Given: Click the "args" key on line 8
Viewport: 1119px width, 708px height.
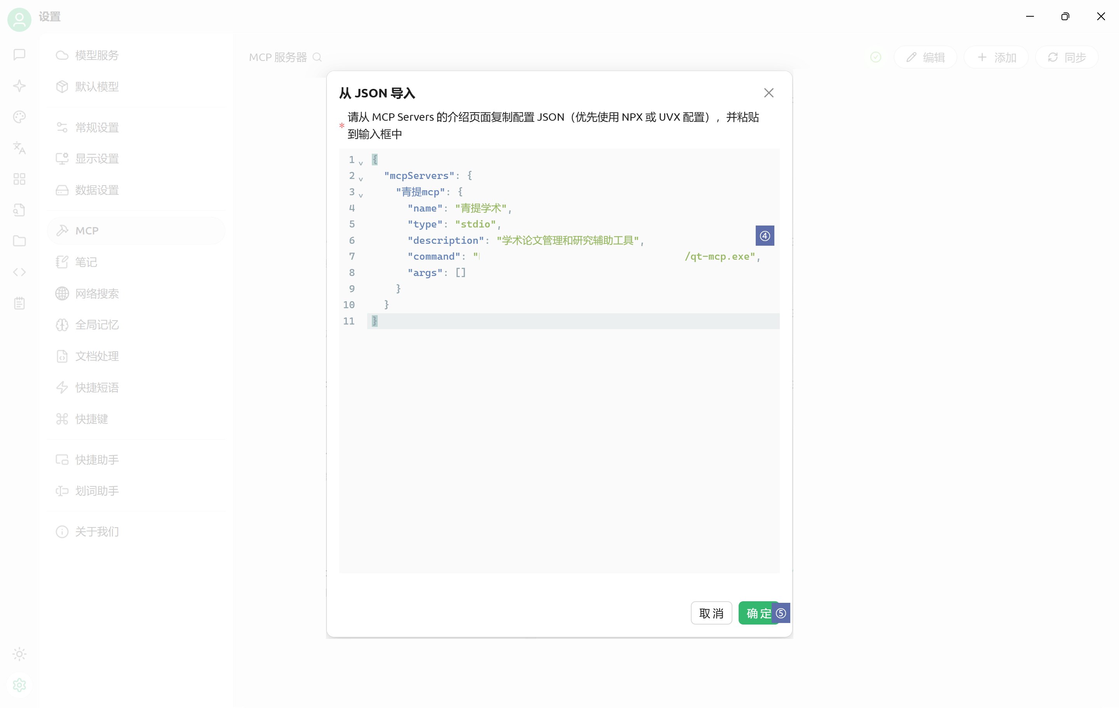Looking at the screenshot, I should 425,272.
